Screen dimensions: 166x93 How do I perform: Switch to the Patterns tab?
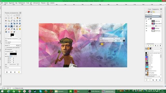[148, 49]
